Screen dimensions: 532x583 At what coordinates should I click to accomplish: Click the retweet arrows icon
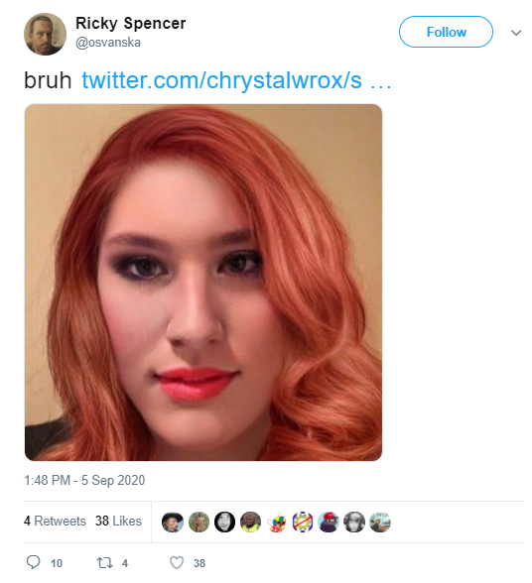coord(104,562)
